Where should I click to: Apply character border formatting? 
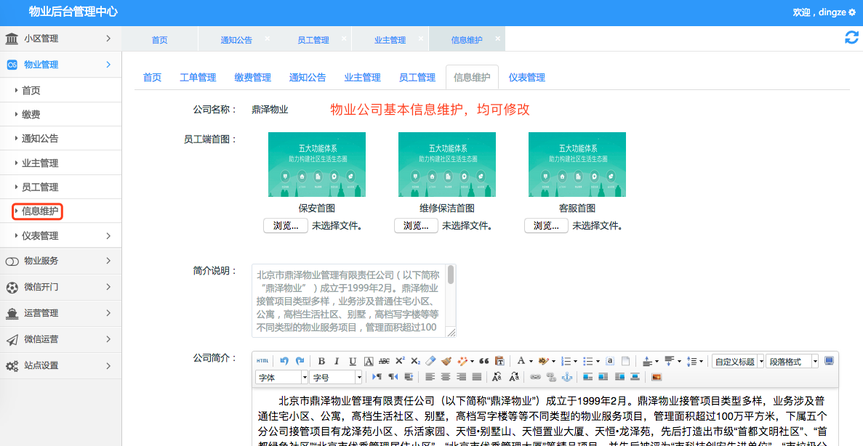[x=369, y=361]
